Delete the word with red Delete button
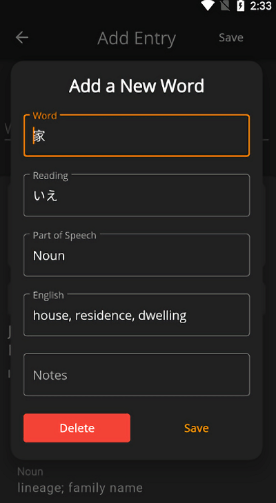 (77, 428)
